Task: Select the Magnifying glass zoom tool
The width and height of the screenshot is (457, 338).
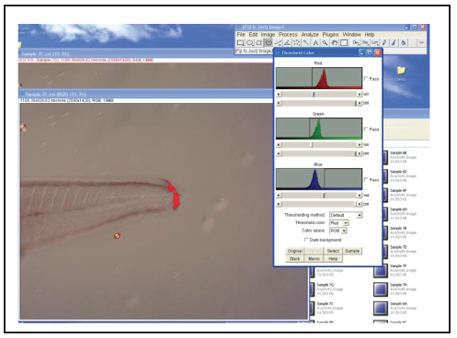Action: click(325, 43)
